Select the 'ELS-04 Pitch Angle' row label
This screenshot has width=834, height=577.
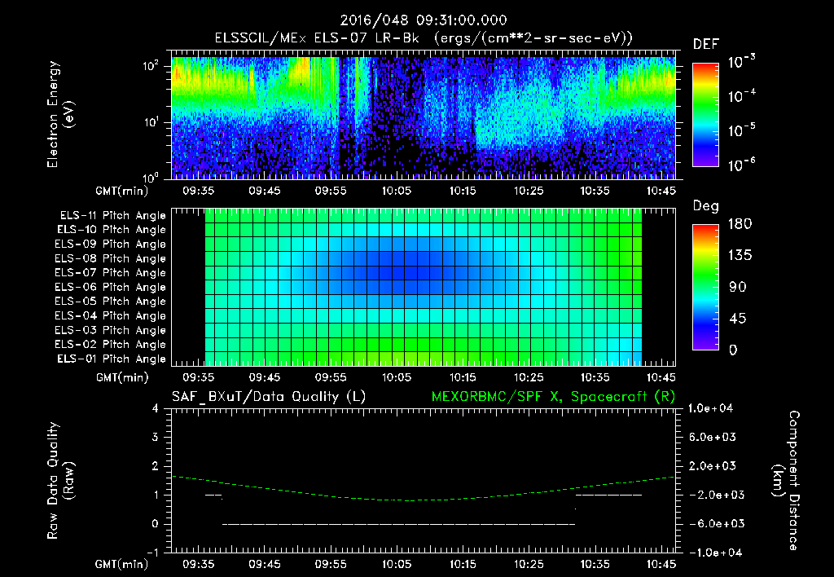coord(110,315)
